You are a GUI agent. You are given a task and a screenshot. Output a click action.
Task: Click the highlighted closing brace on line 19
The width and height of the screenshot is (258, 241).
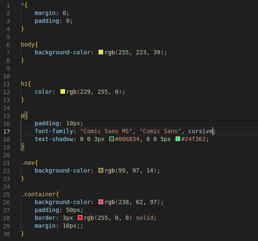[22, 147]
